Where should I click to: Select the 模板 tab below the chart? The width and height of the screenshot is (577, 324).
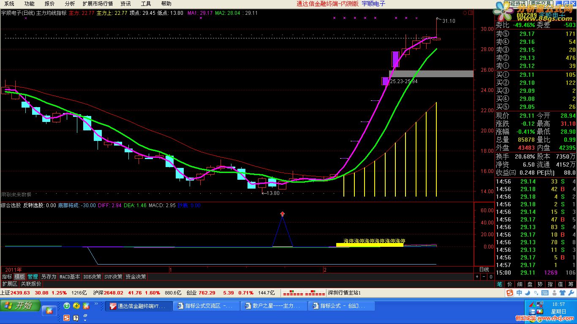[x=19, y=277]
